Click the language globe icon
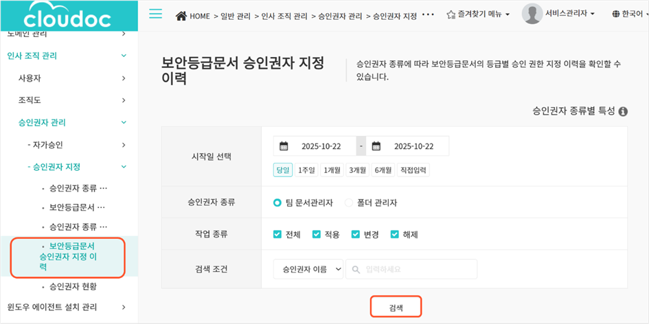 [x=615, y=14]
